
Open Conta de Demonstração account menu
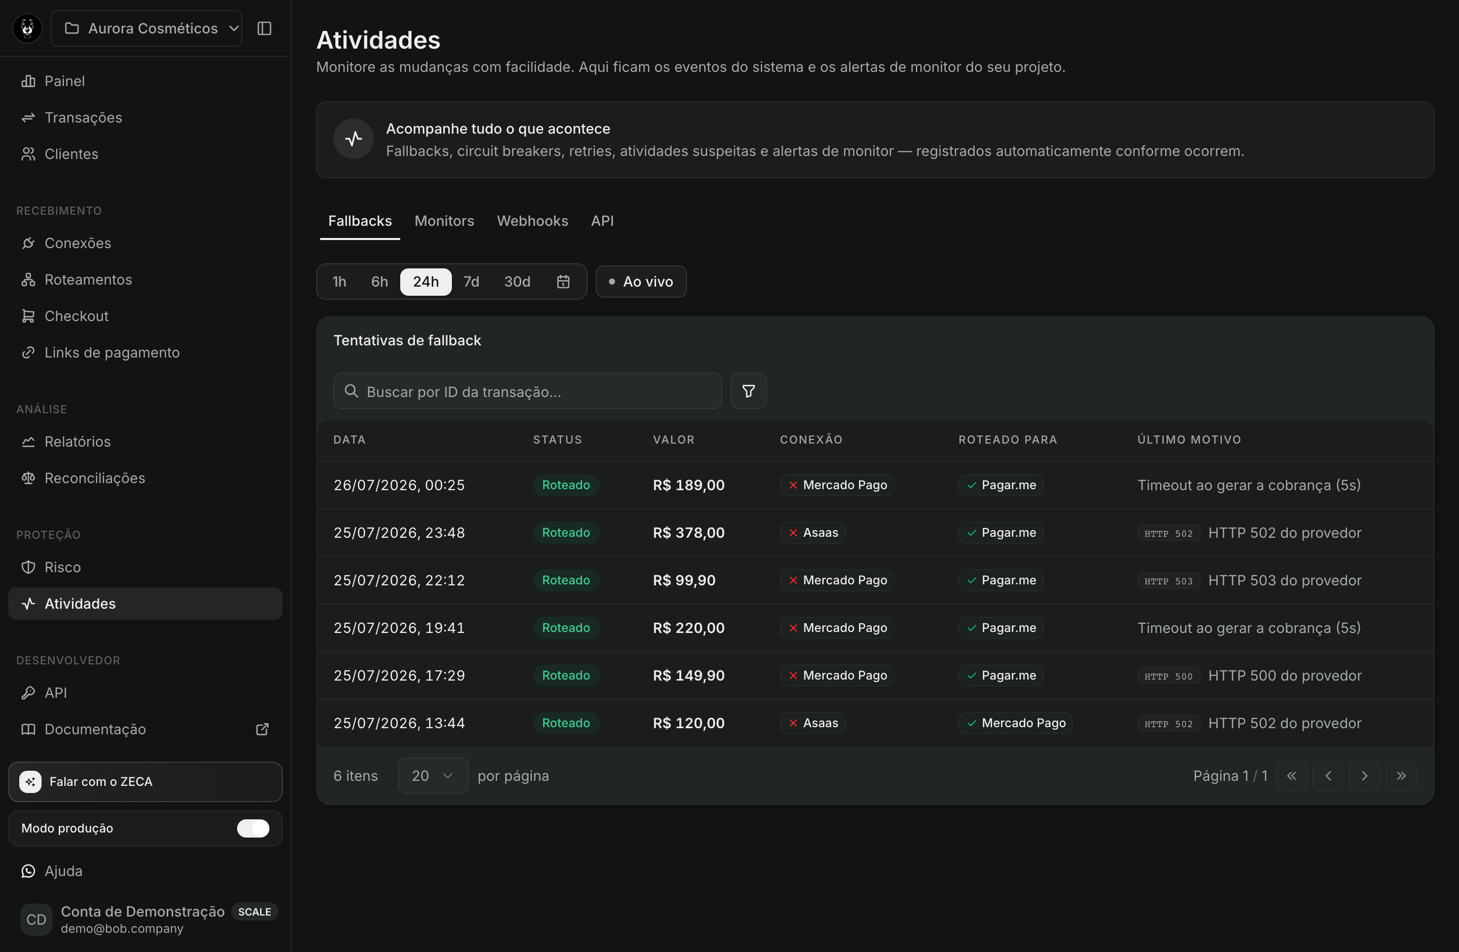[x=145, y=920]
